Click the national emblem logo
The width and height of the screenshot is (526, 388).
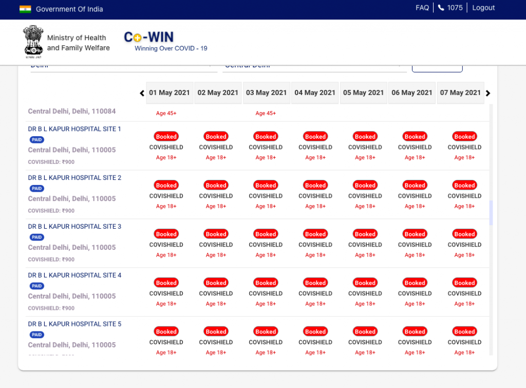tap(33, 42)
